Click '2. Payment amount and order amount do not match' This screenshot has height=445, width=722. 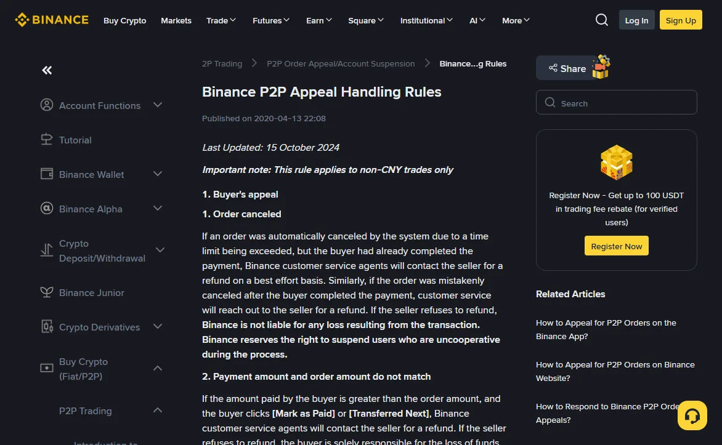[316, 377]
